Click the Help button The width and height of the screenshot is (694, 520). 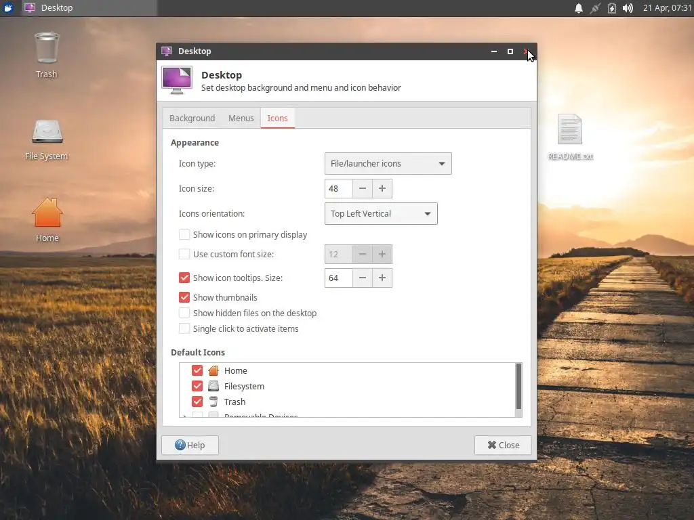tap(190, 445)
